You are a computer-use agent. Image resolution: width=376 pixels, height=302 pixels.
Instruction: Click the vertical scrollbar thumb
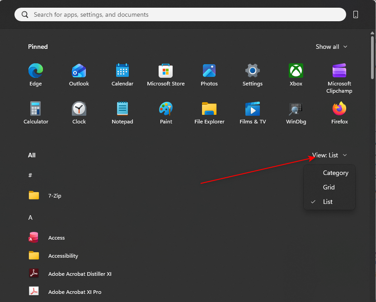tap(372, 57)
